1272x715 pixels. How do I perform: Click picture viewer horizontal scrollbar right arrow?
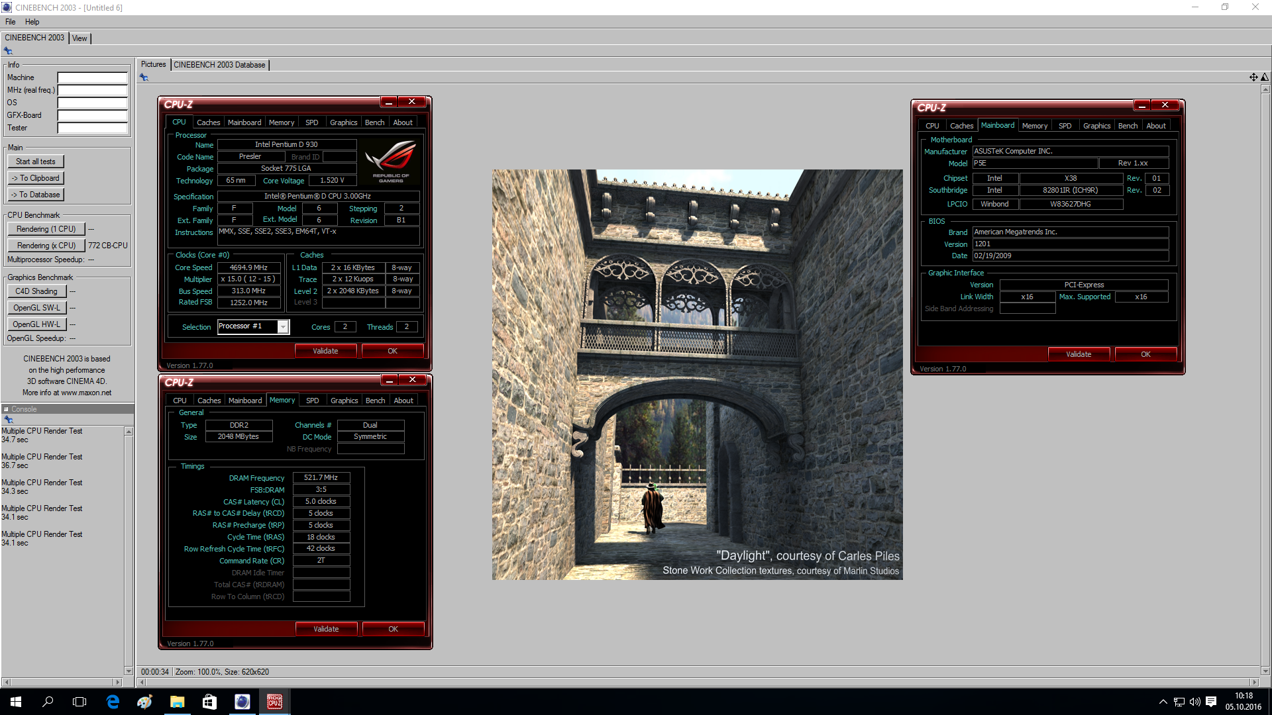(x=1253, y=682)
